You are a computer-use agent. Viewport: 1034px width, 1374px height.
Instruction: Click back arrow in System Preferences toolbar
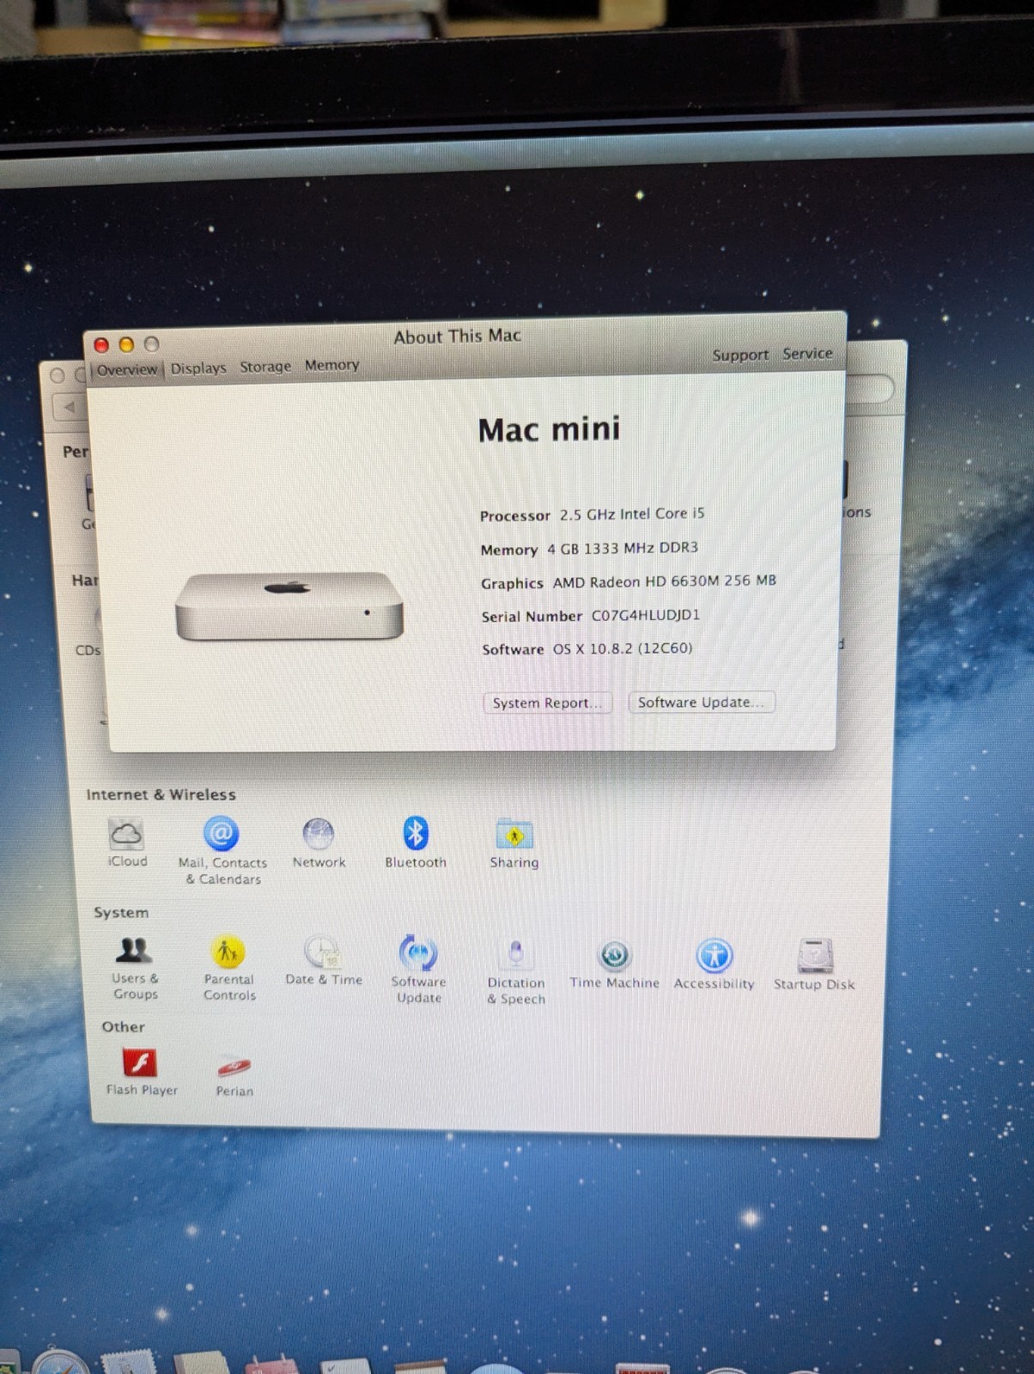[x=70, y=407]
